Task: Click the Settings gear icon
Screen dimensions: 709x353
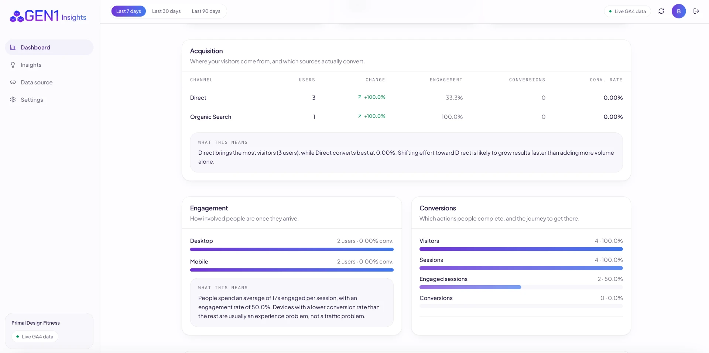Action: click(13, 99)
